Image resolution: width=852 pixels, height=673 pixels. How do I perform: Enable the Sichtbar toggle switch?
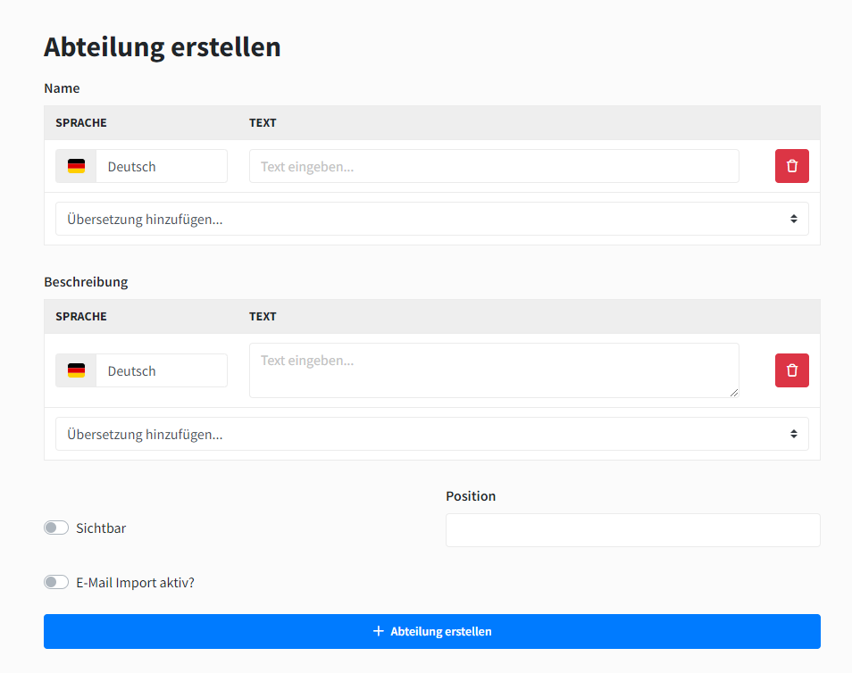(x=56, y=528)
